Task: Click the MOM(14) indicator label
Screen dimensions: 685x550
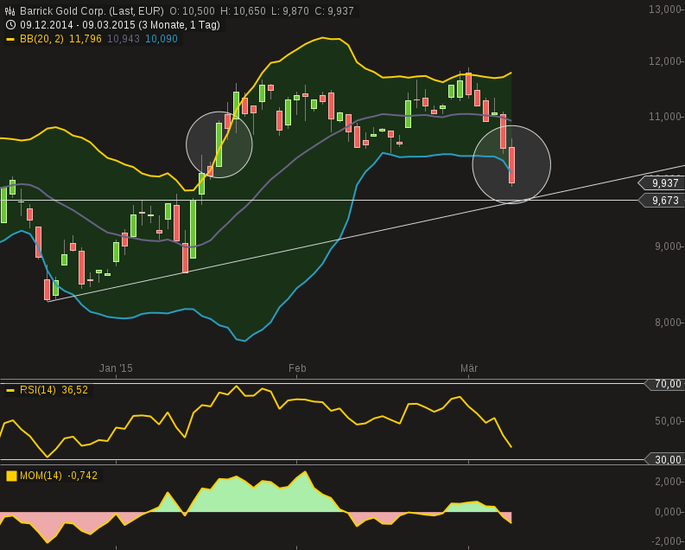Action: pos(41,476)
